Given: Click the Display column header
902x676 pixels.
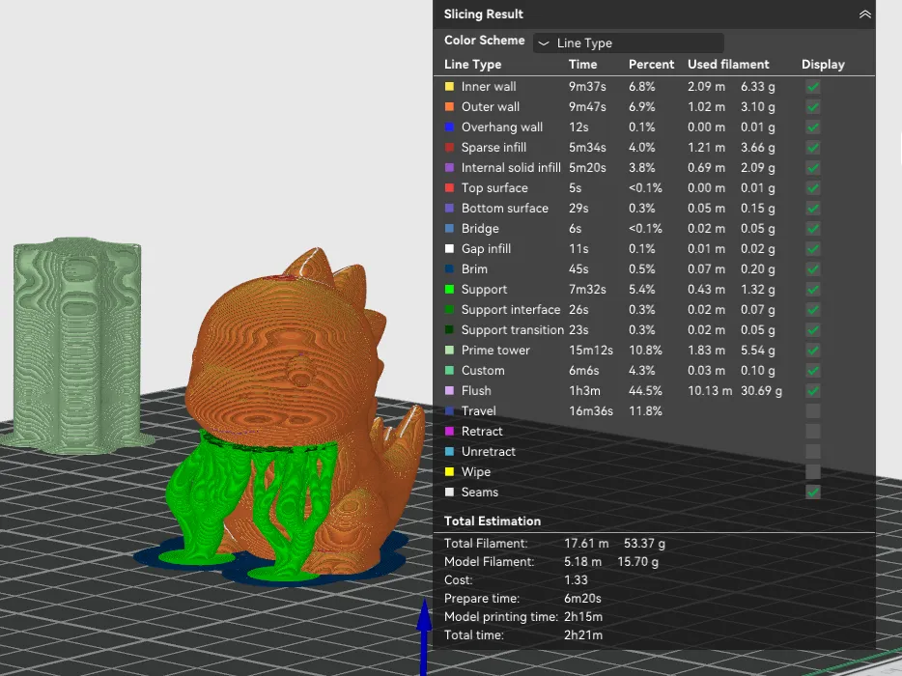Looking at the screenshot, I should click(x=823, y=65).
